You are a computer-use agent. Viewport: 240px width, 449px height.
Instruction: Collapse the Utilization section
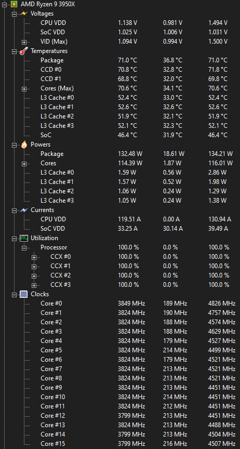[x=14, y=238]
